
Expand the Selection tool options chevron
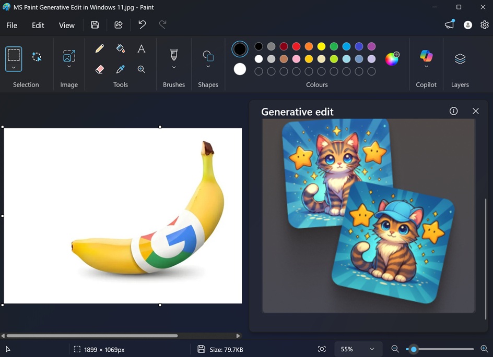pyautogui.click(x=14, y=68)
